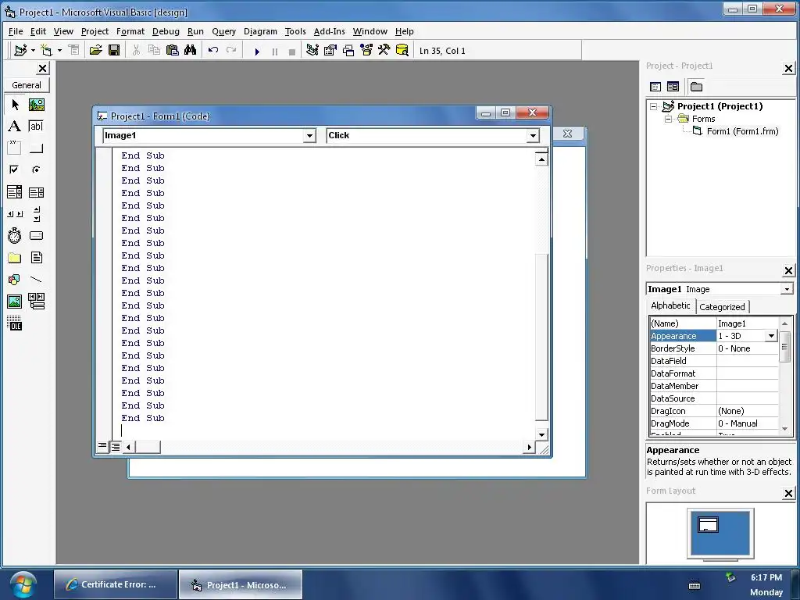800x600 pixels.
Task: Open the File menu
Action: click(x=16, y=31)
